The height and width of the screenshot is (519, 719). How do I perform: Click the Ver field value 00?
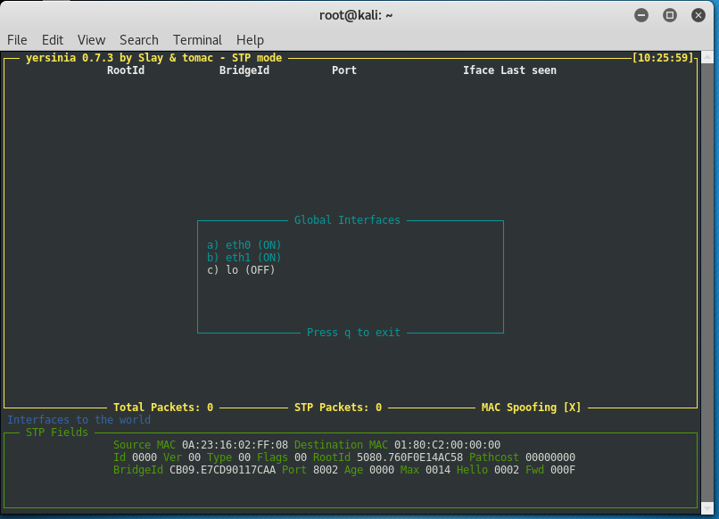194,457
